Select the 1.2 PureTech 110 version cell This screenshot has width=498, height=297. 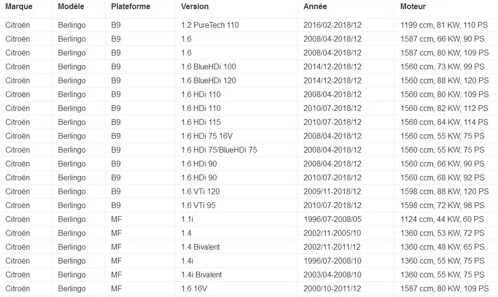tap(236, 25)
